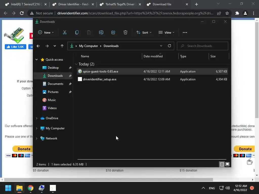Screen dimensions: 259x194
Task: Open Chrome from the taskbar
Action: pos(31,188)
